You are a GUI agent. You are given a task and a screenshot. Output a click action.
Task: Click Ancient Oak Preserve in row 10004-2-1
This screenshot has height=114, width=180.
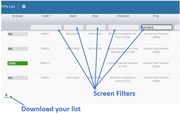[x=156, y=65]
